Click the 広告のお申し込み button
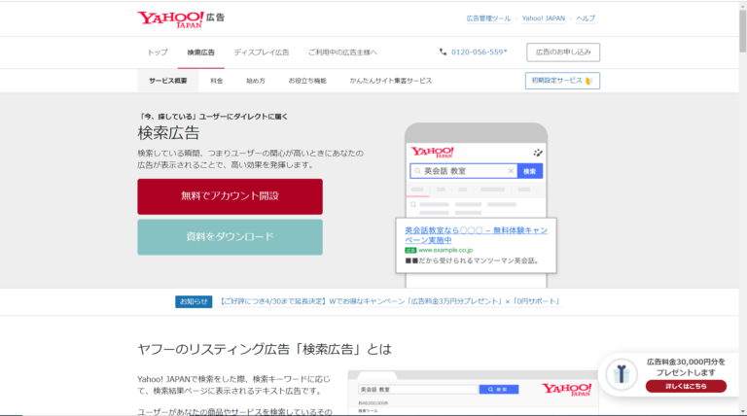 563,52
